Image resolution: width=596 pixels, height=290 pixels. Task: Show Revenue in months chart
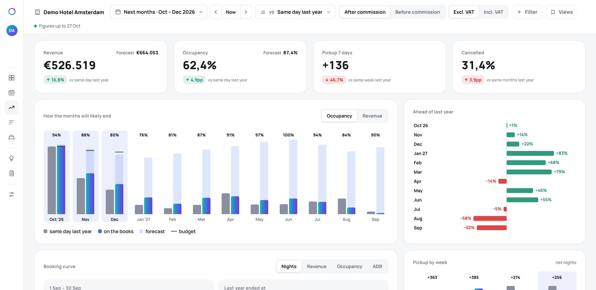pos(372,116)
